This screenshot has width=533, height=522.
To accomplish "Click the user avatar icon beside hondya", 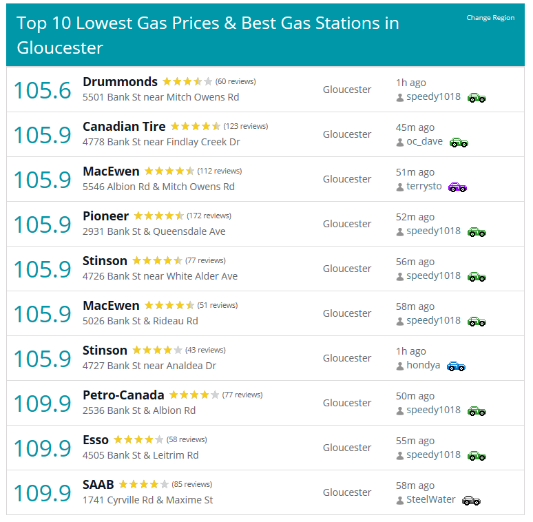I will (x=399, y=366).
